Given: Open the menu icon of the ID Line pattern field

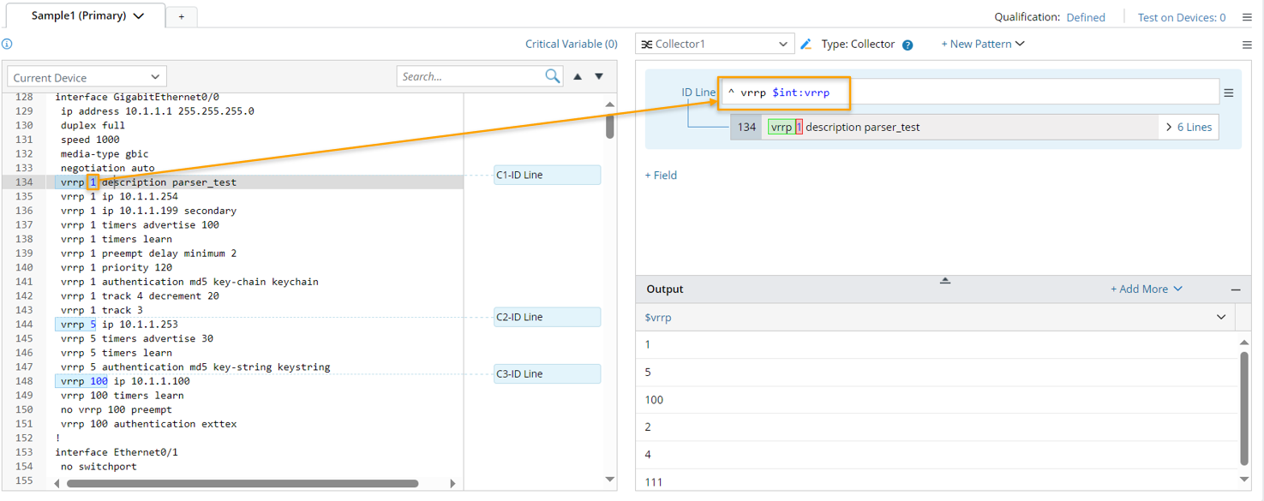Looking at the screenshot, I should tap(1229, 92).
